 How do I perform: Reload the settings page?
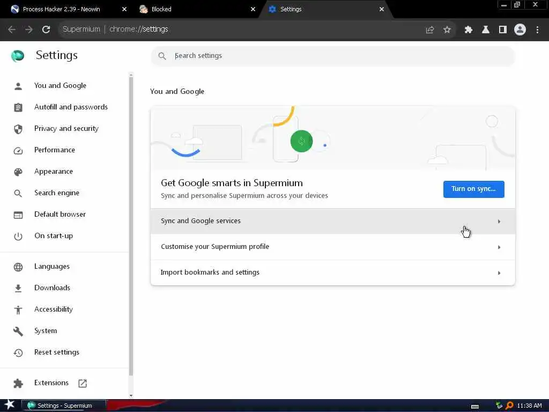coord(46,30)
